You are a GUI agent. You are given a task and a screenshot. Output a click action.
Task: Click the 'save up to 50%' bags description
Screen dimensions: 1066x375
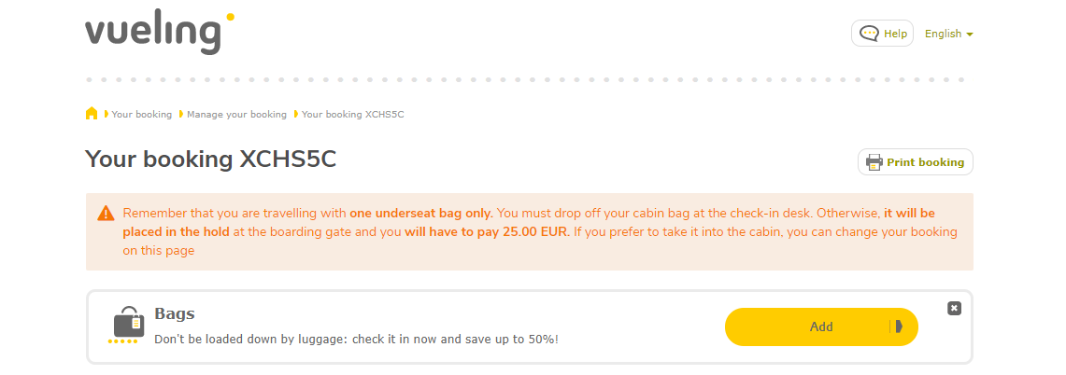[356, 339]
